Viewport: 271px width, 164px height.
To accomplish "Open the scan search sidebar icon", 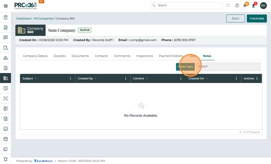I will (x=5, y=98).
